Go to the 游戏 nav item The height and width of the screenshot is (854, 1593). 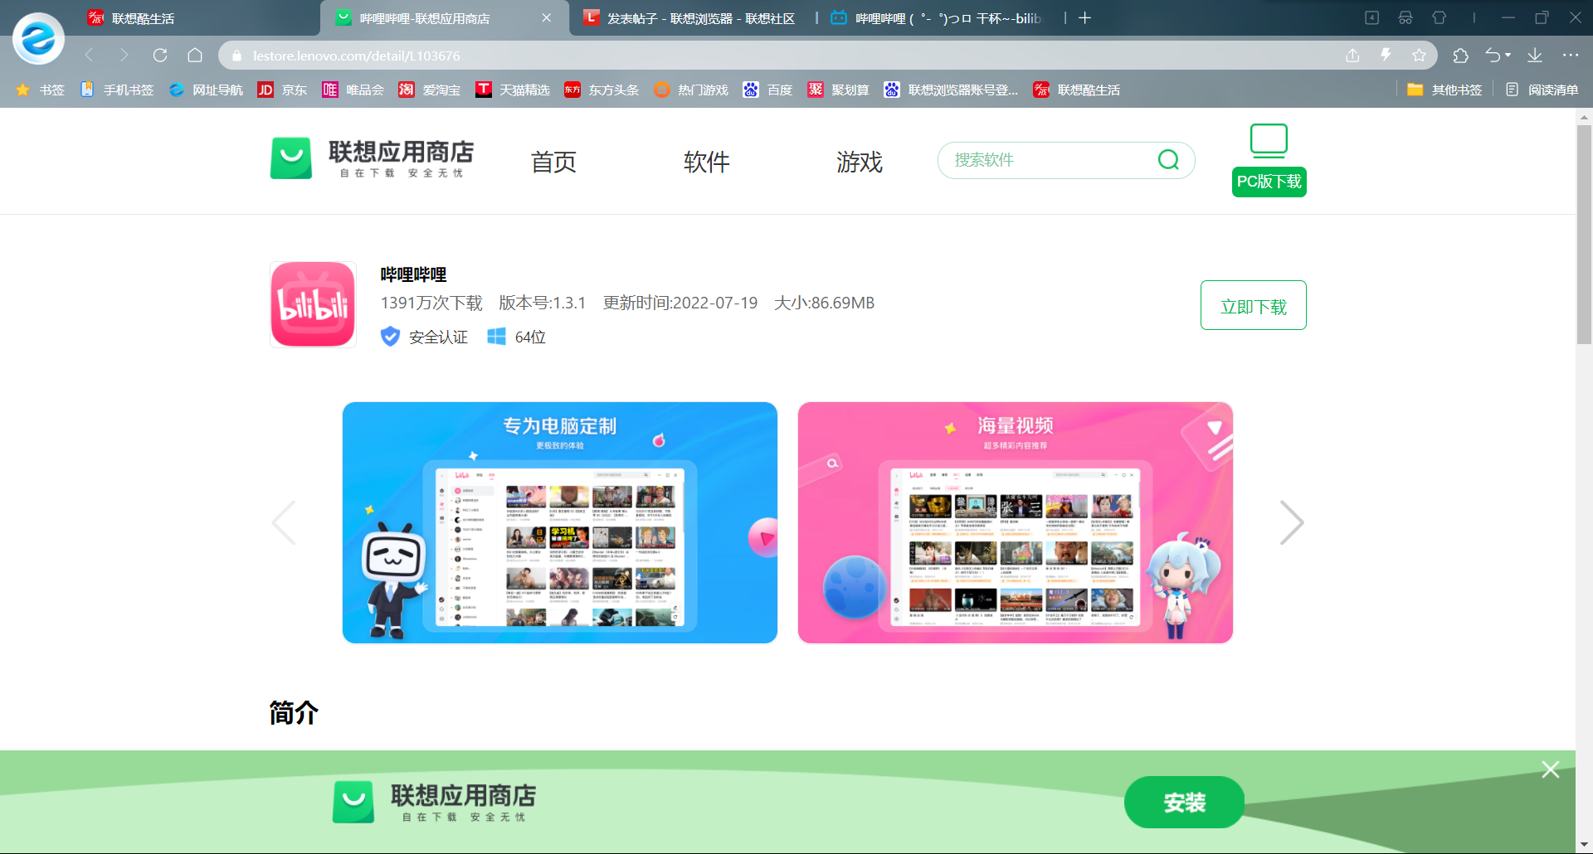[860, 162]
